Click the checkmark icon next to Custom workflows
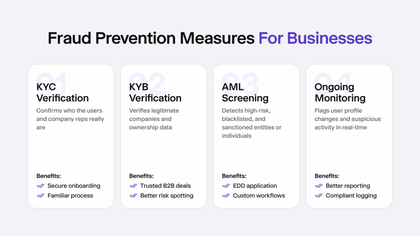This screenshot has height=236, width=420. (226, 195)
